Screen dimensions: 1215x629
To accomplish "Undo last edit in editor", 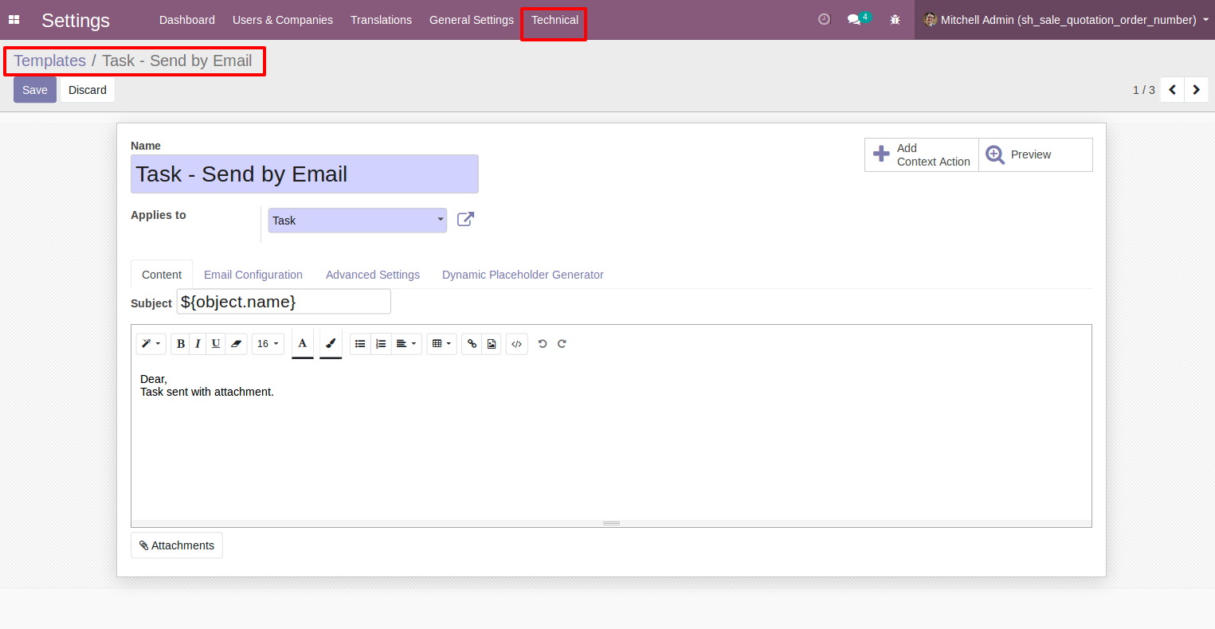I will [x=543, y=344].
